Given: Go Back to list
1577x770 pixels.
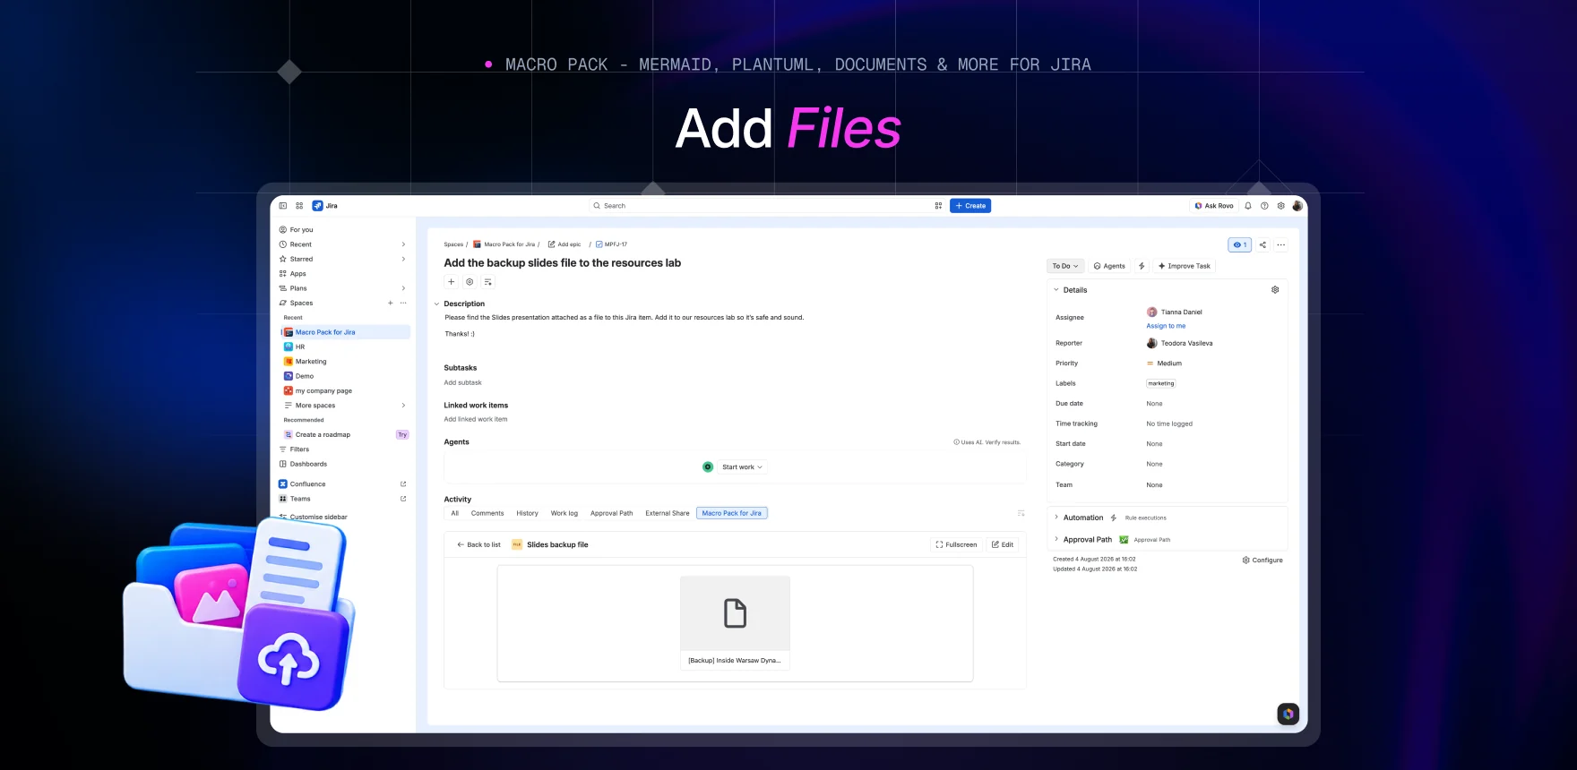Looking at the screenshot, I should tap(478, 544).
